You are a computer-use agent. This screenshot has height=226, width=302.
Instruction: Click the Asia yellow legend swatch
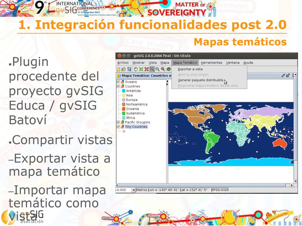124,95
